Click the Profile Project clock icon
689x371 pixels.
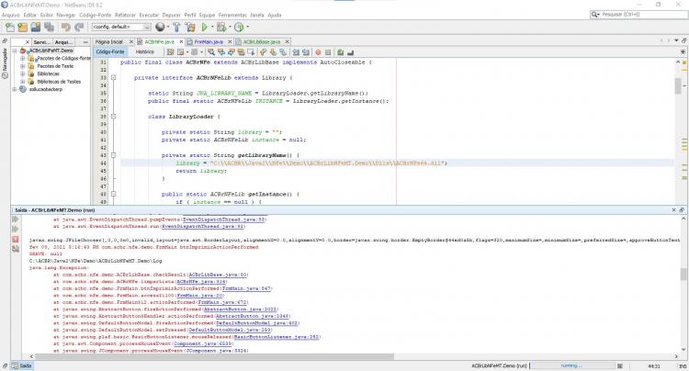coord(239,28)
